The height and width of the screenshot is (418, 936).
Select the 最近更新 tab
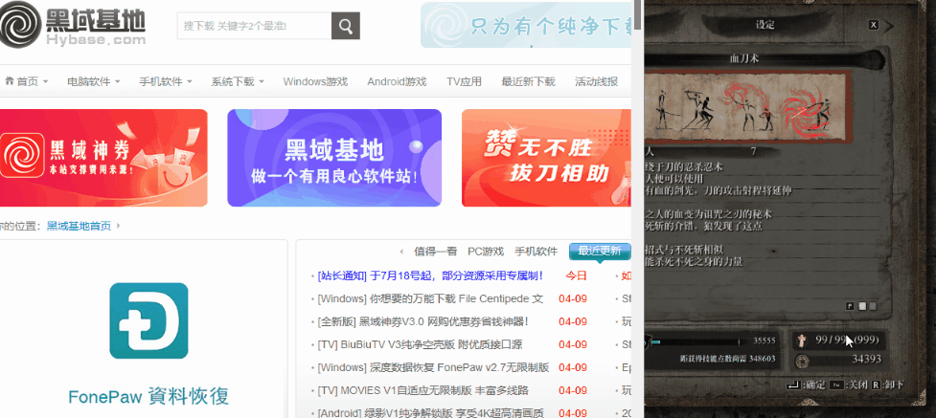(x=600, y=252)
